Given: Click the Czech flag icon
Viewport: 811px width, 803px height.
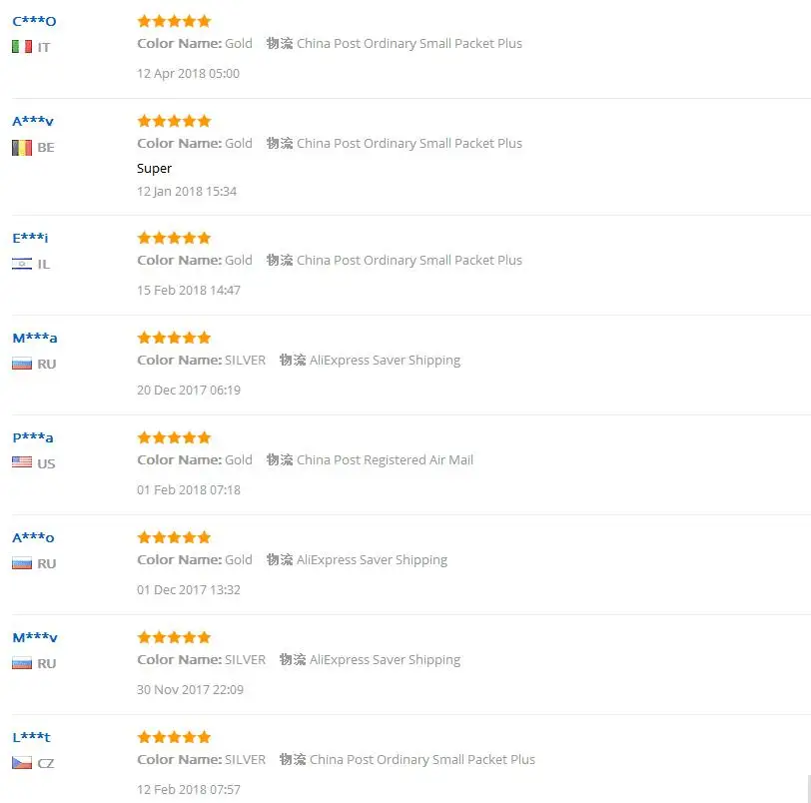Looking at the screenshot, I should pyautogui.click(x=22, y=762).
